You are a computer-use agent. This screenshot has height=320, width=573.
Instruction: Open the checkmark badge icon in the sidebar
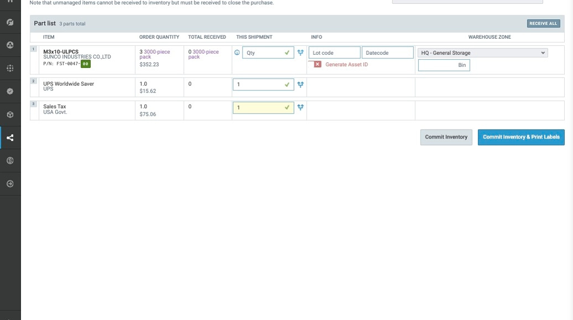click(10, 92)
